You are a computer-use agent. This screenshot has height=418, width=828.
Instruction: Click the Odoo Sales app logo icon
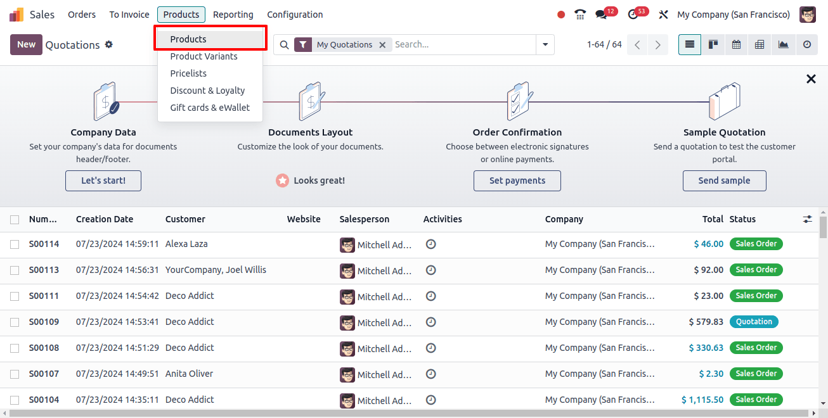click(x=16, y=15)
